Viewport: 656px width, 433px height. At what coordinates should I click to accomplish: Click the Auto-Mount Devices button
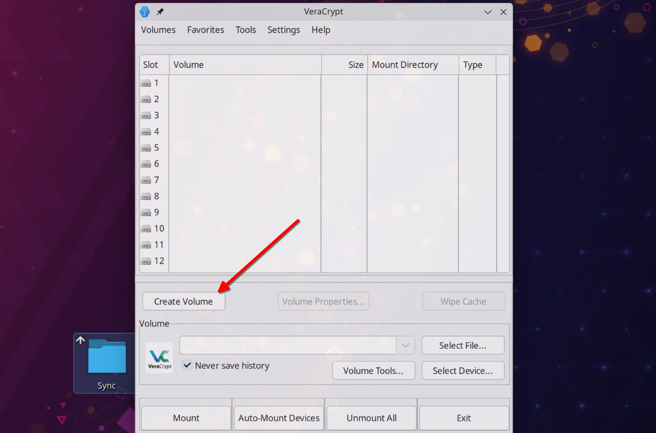[278, 418]
